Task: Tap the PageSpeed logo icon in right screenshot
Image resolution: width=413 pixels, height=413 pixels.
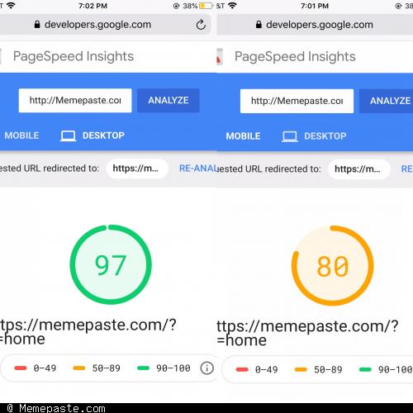Action: tap(220, 56)
